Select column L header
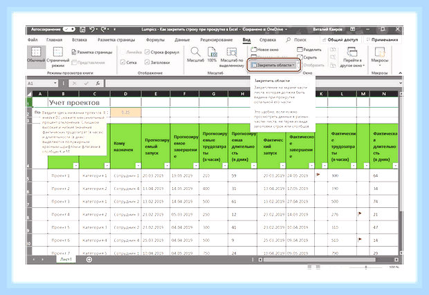This screenshot has width=429, height=295. tap(342, 94)
